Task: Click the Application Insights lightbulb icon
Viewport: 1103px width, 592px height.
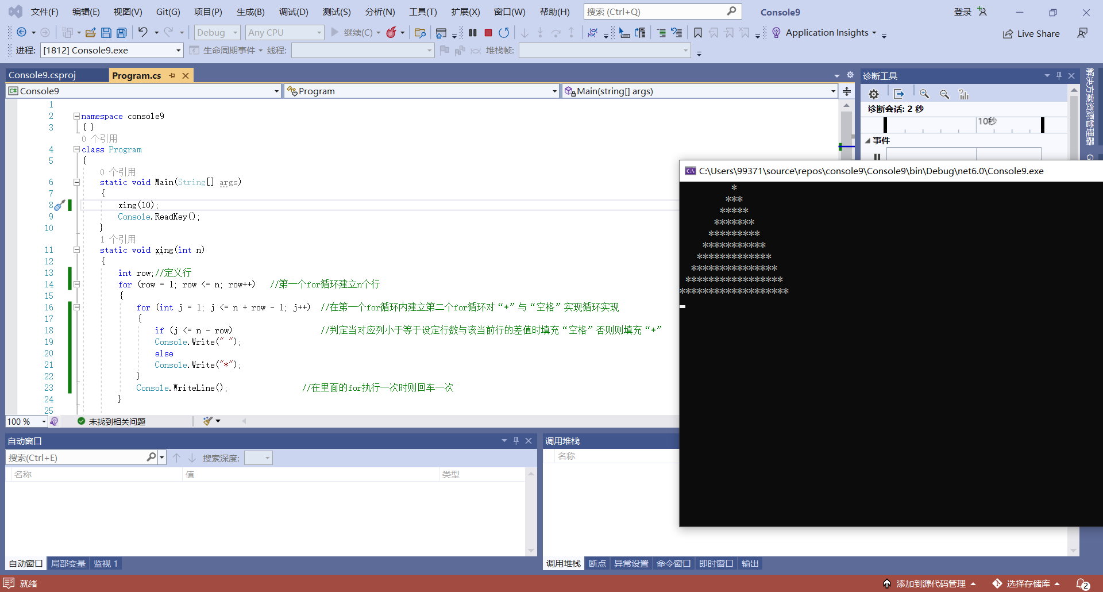Action: pyautogui.click(x=776, y=33)
